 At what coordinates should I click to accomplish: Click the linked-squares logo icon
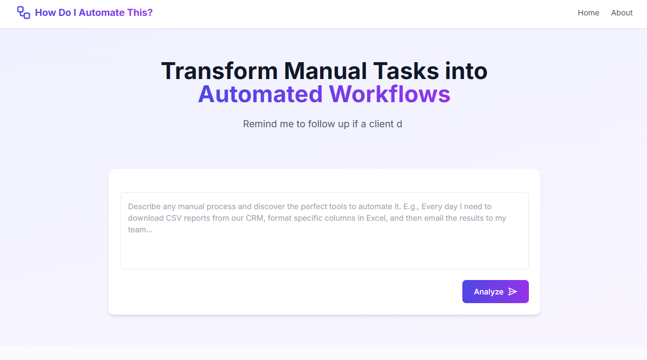(24, 13)
